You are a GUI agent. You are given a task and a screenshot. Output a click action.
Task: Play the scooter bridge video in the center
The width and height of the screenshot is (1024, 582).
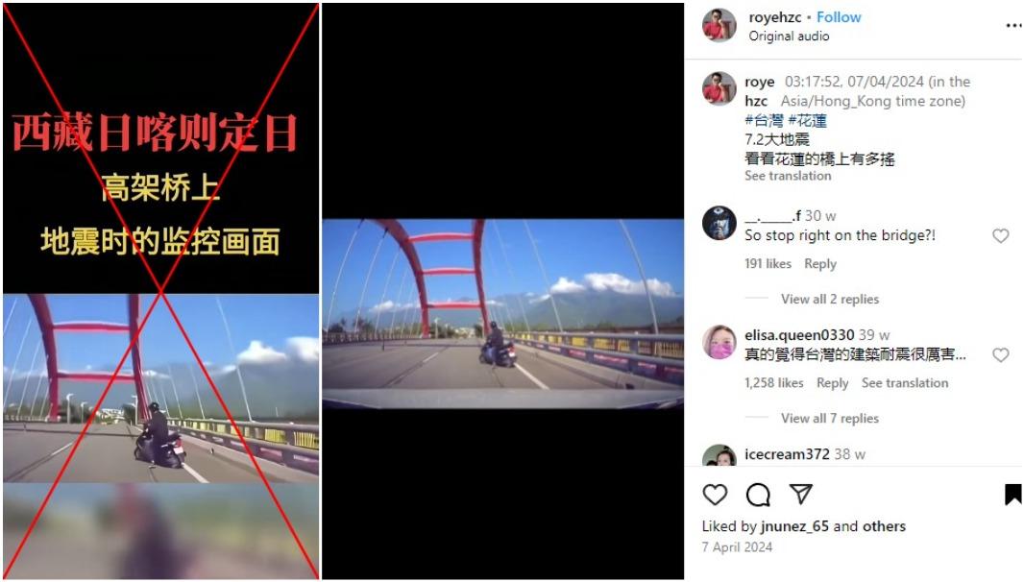point(502,313)
